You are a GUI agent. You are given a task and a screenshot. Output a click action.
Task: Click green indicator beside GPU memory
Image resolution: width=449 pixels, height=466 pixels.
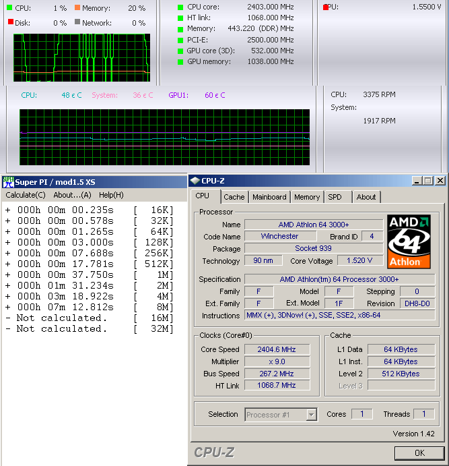180,62
